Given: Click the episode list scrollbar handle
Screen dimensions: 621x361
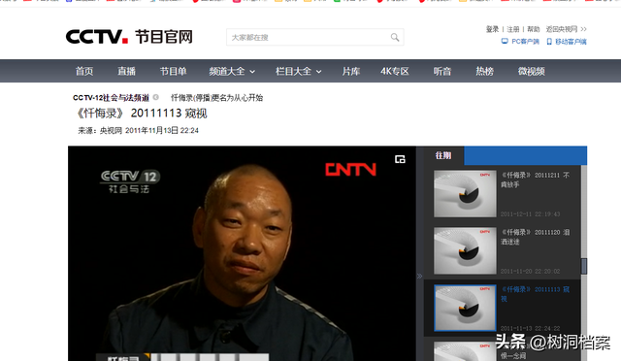Looking at the screenshot, I should [x=584, y=266].
